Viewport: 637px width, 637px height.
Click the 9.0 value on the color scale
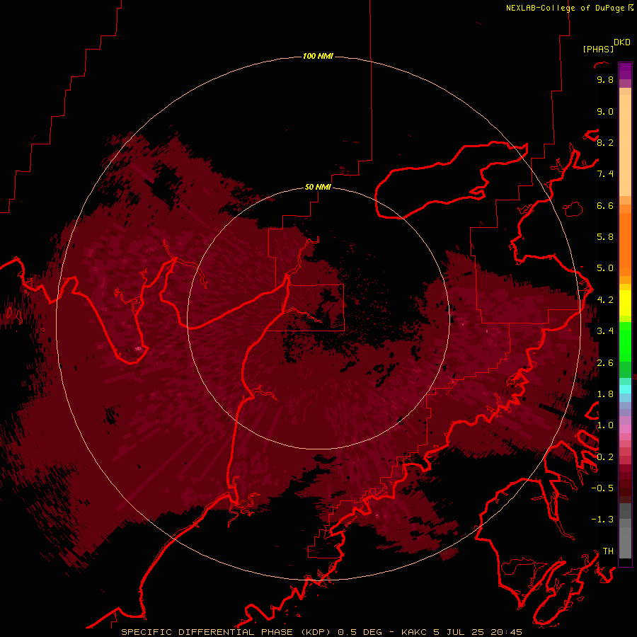[605, 111]
